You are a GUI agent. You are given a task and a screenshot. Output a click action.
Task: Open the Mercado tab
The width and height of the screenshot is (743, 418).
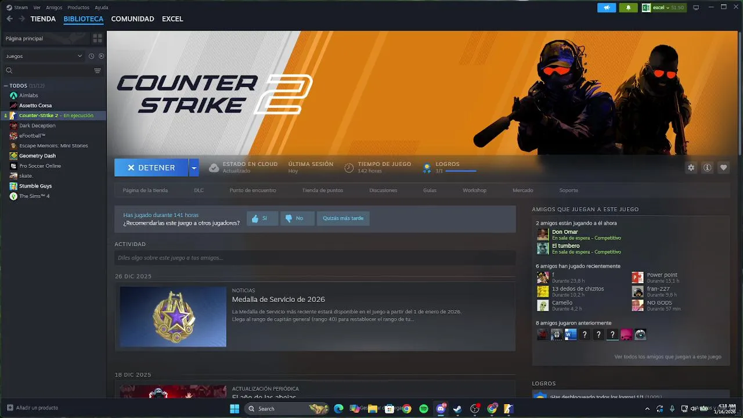pyautogui.click(x=522, y=190)
